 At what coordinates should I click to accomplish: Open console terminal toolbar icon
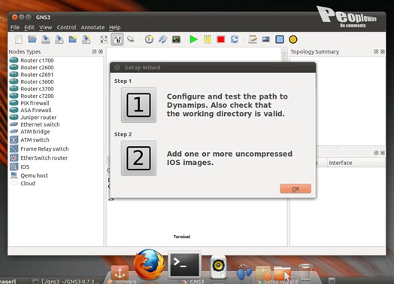click(176, 39)
